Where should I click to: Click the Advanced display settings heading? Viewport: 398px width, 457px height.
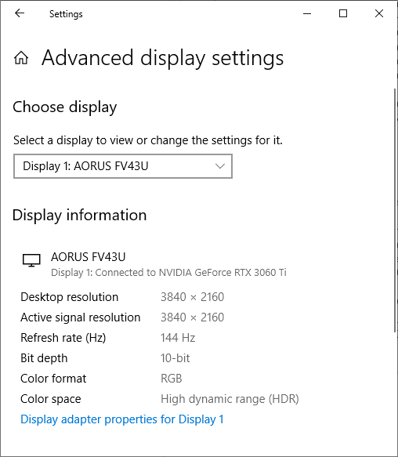[x=163, y=58]
